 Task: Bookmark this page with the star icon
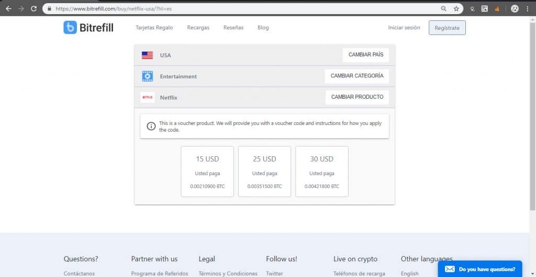(456, 9)
